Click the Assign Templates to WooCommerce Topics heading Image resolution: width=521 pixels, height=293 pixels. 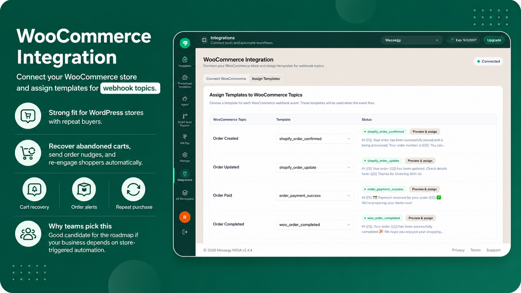[256, 95]
